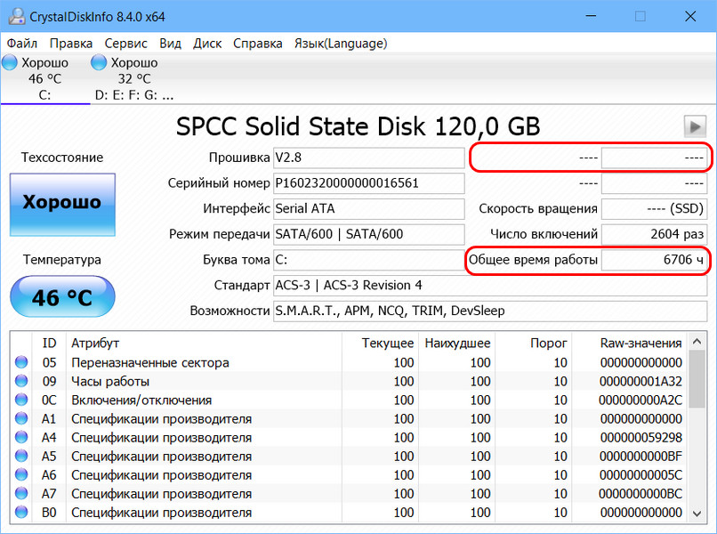Click the SATA/600 transfer mode field
Viewport: 717px width, 534px height.
point(369,234)
